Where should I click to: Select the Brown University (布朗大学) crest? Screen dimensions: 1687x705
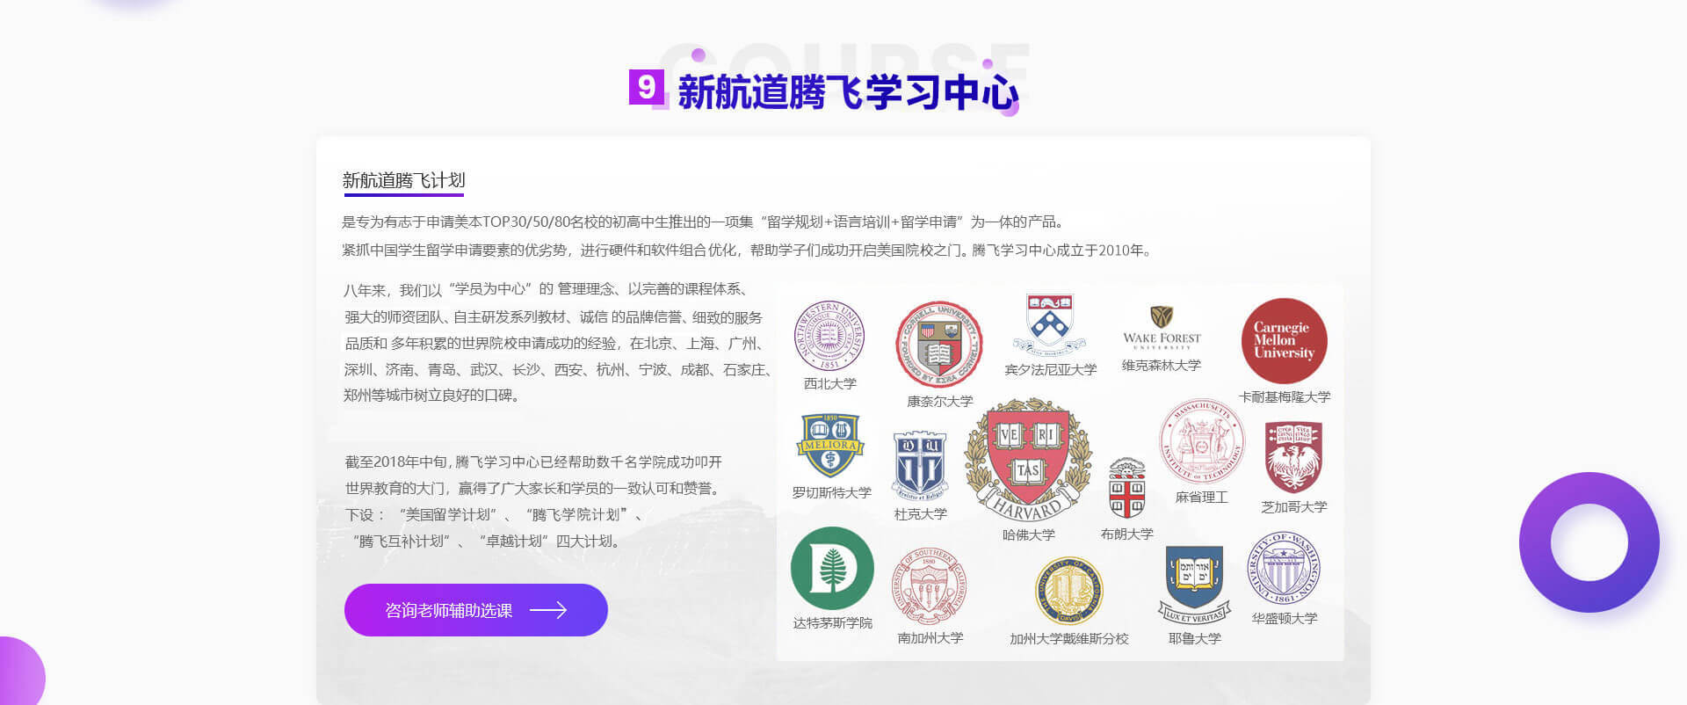click(1126, 489)
